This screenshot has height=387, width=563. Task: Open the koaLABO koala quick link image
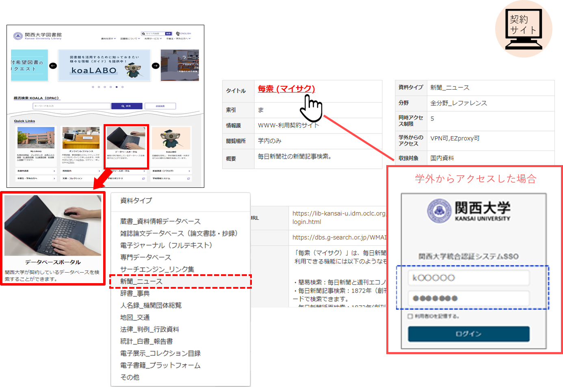(171, 138)
